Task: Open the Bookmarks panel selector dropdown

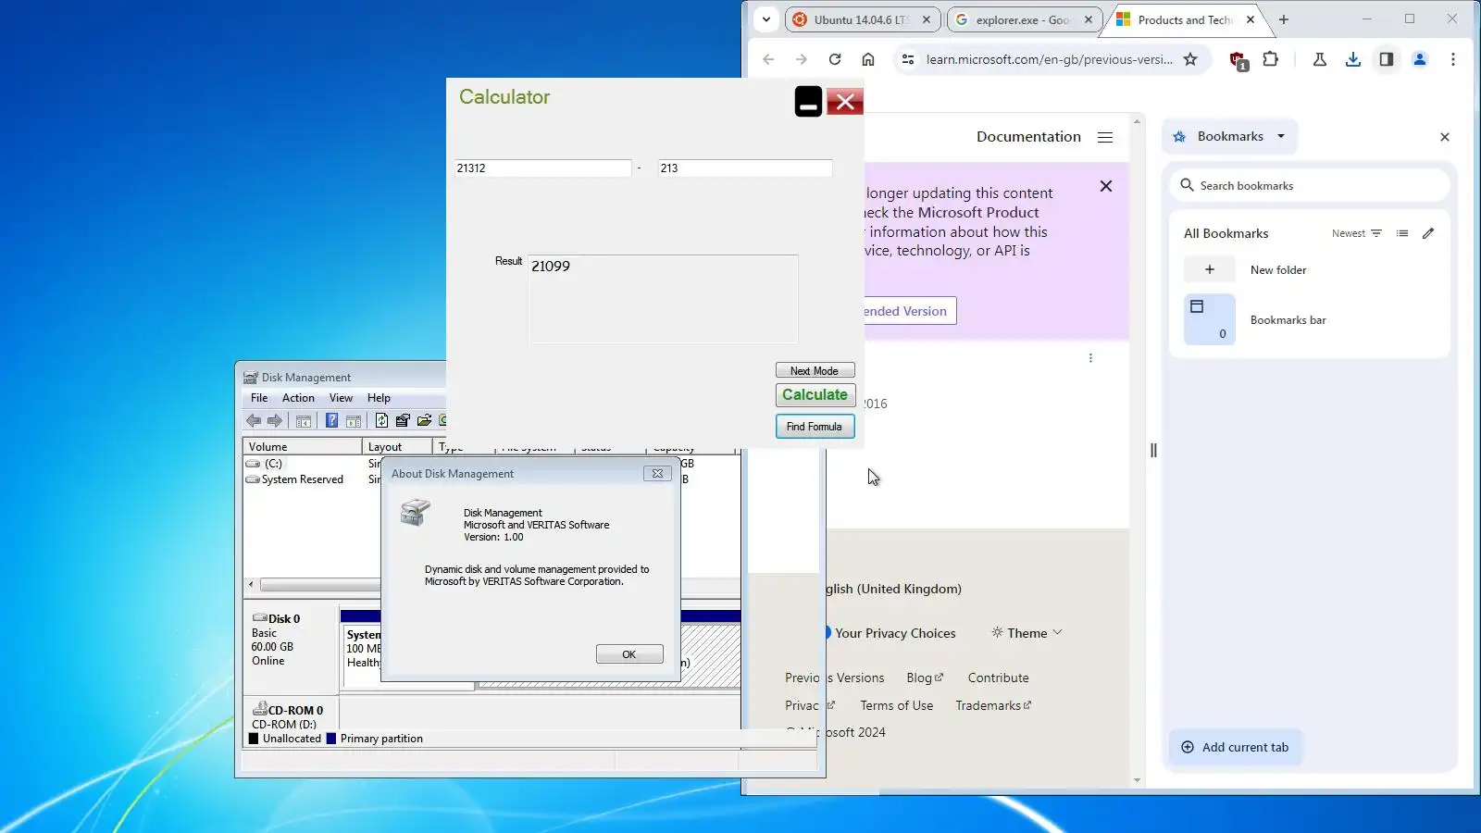Action: pyautogui.click(x=1230, y=136)
